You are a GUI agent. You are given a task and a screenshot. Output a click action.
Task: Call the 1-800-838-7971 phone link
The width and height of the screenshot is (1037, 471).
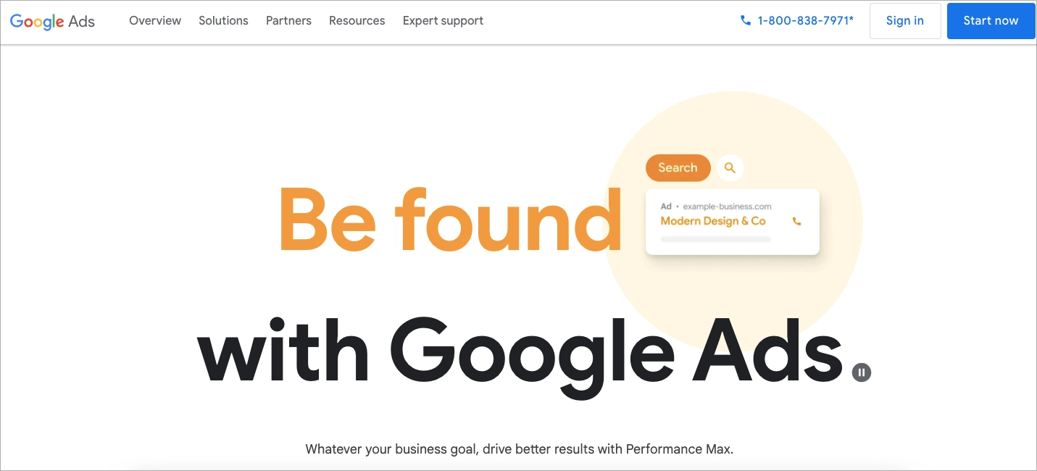pyautogui.click(x=805, y=20)
